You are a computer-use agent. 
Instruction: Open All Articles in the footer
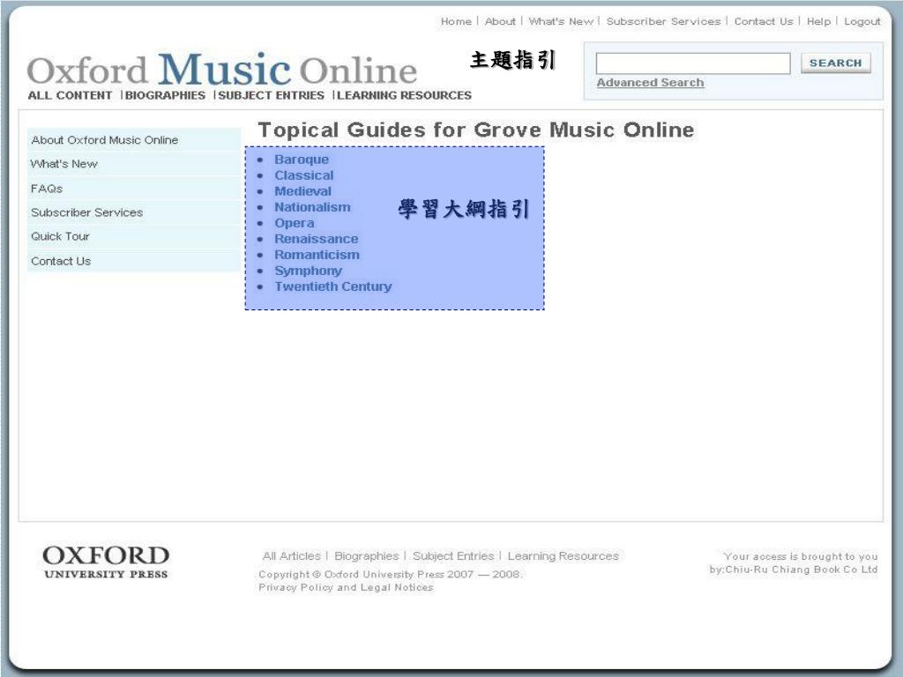point(291,556)
